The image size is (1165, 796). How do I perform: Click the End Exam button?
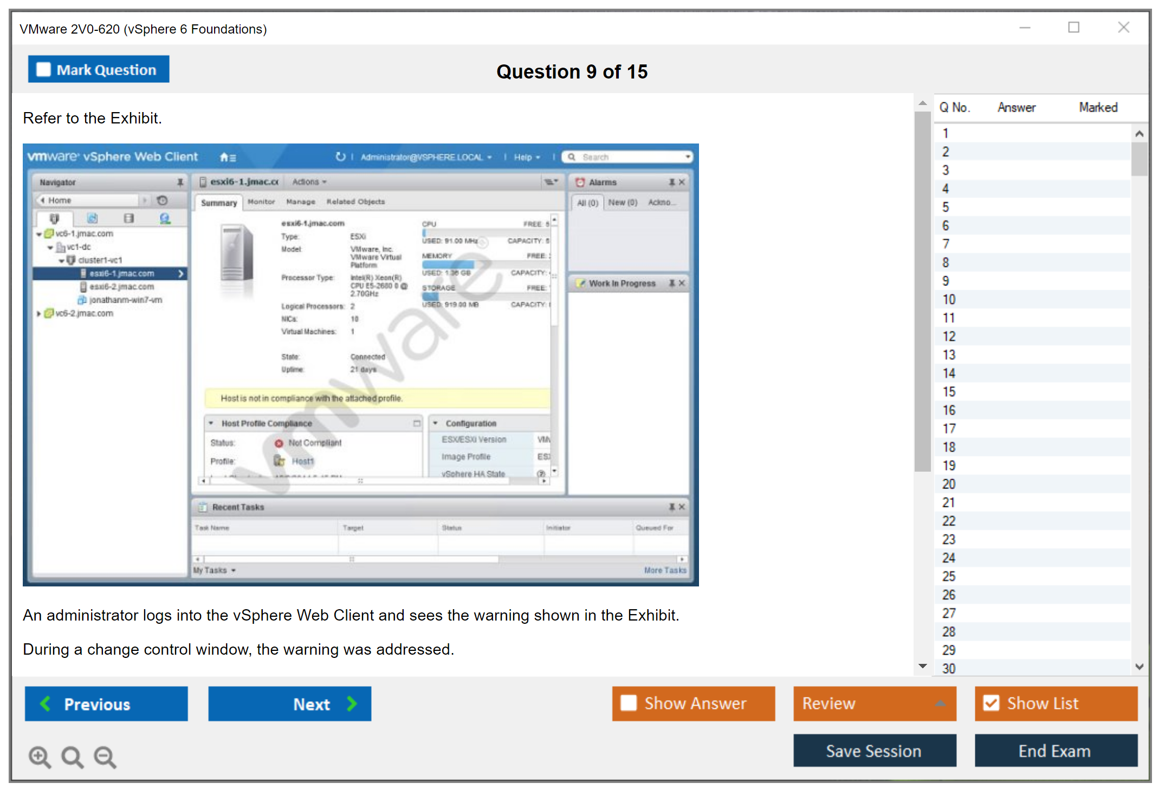pyautogui.click(x=1055, y=751)
